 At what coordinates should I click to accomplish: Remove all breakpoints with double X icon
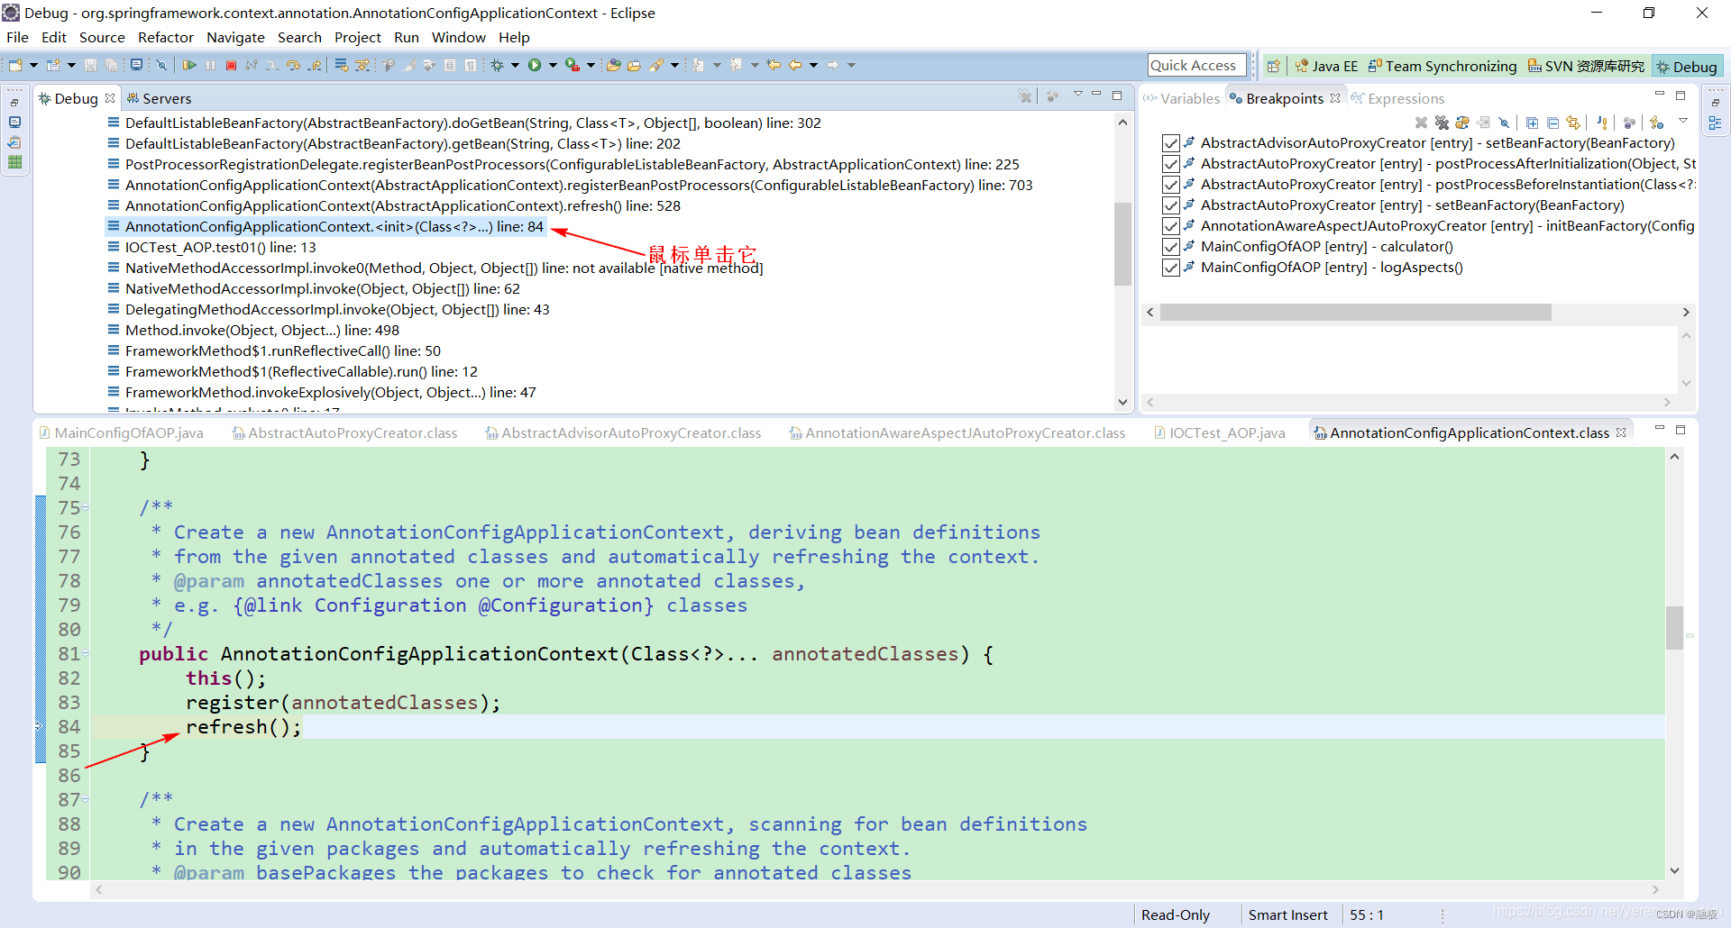(x=1442, y=123)
